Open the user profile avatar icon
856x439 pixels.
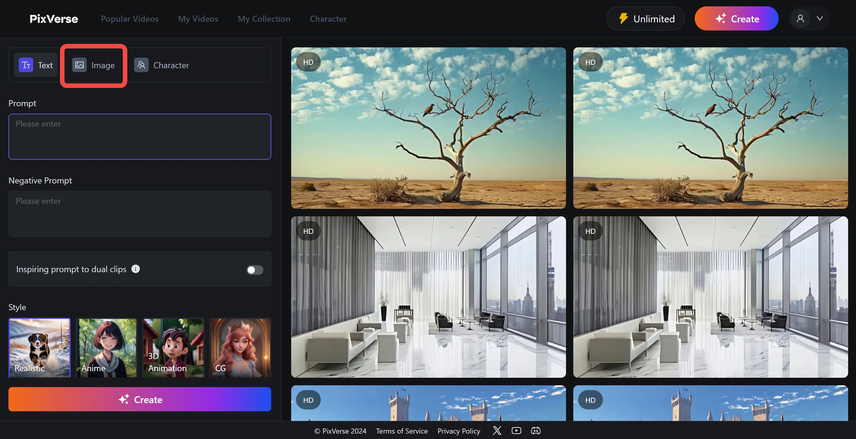click(x=800, y=19)
